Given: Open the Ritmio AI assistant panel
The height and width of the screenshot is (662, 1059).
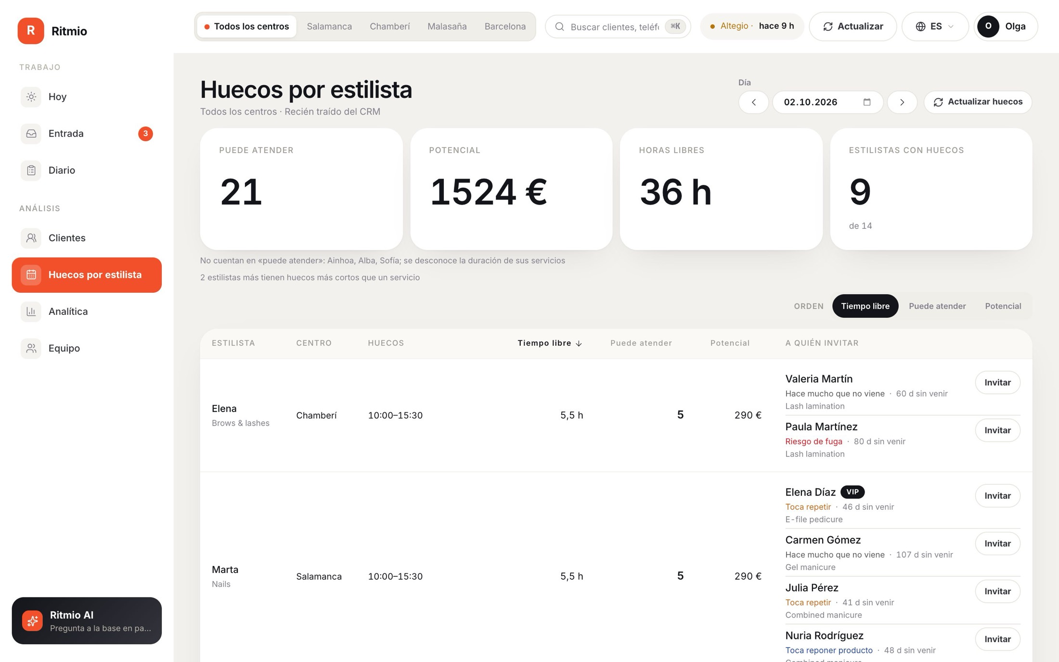Looking at the screenshot, I should point(87,621).
